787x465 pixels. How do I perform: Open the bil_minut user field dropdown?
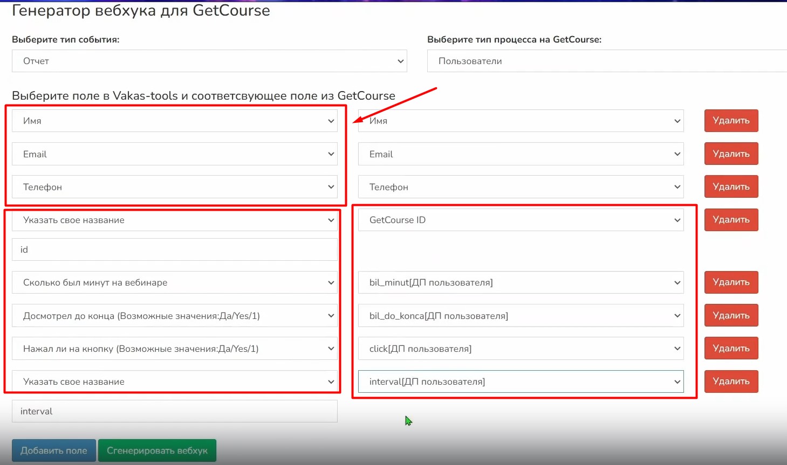pos(521,282)
